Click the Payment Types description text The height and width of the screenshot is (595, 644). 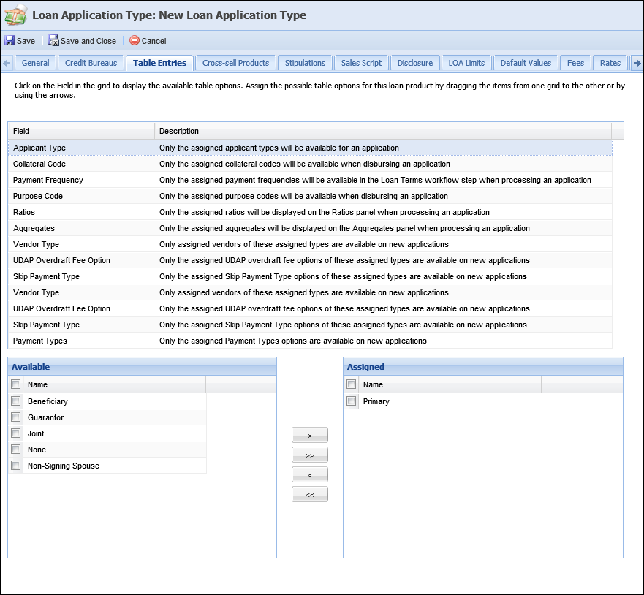click(293, 341)
